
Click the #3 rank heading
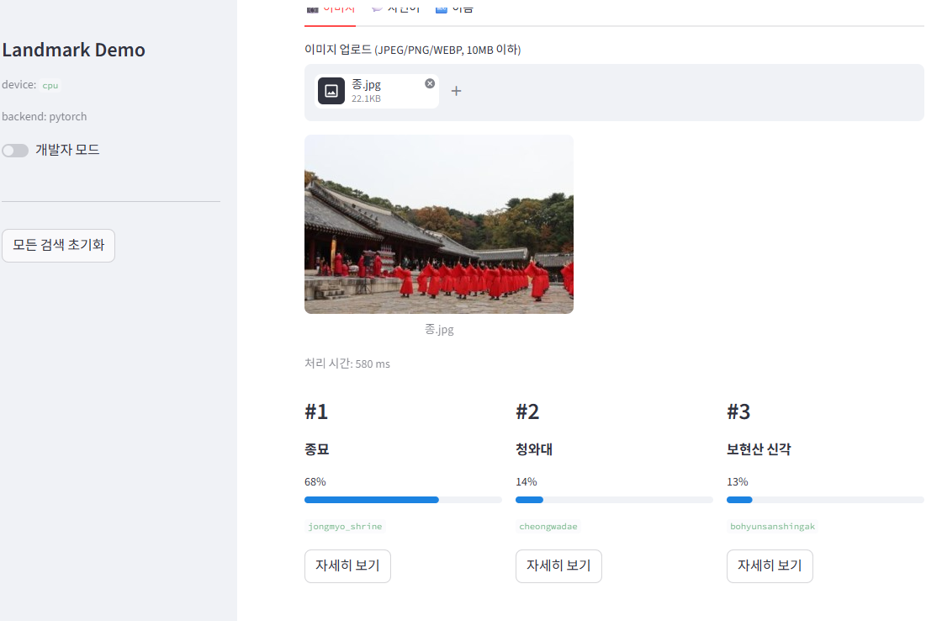click(738, 411)
